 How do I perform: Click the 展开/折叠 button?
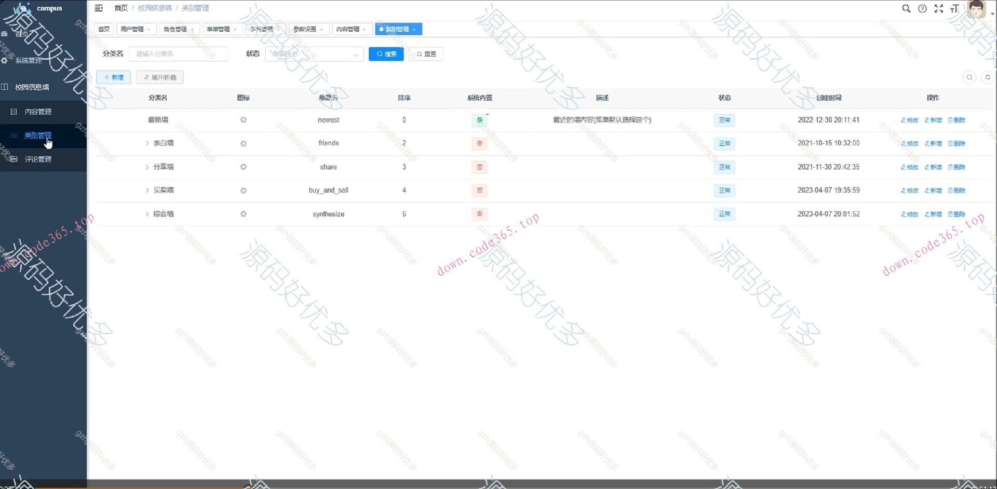[160, 77]
